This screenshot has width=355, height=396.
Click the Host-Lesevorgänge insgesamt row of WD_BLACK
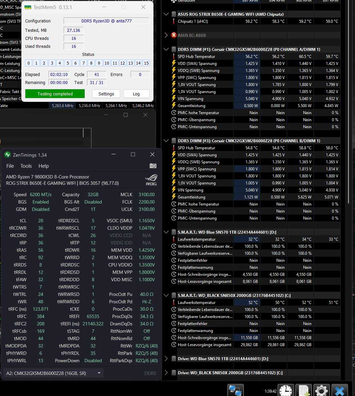pos(255,344)
